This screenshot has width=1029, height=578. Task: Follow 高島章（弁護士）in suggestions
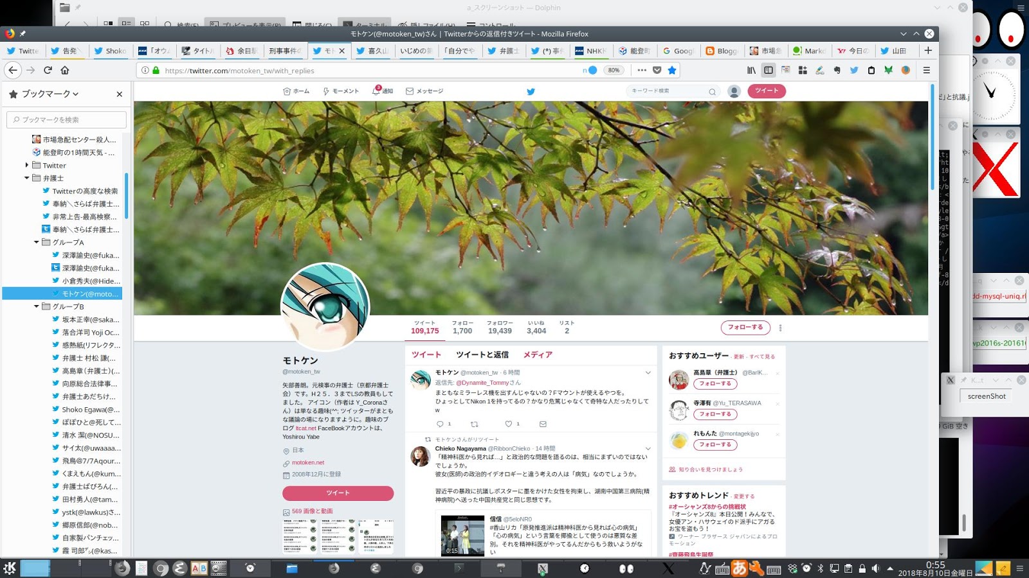point(715,383)
